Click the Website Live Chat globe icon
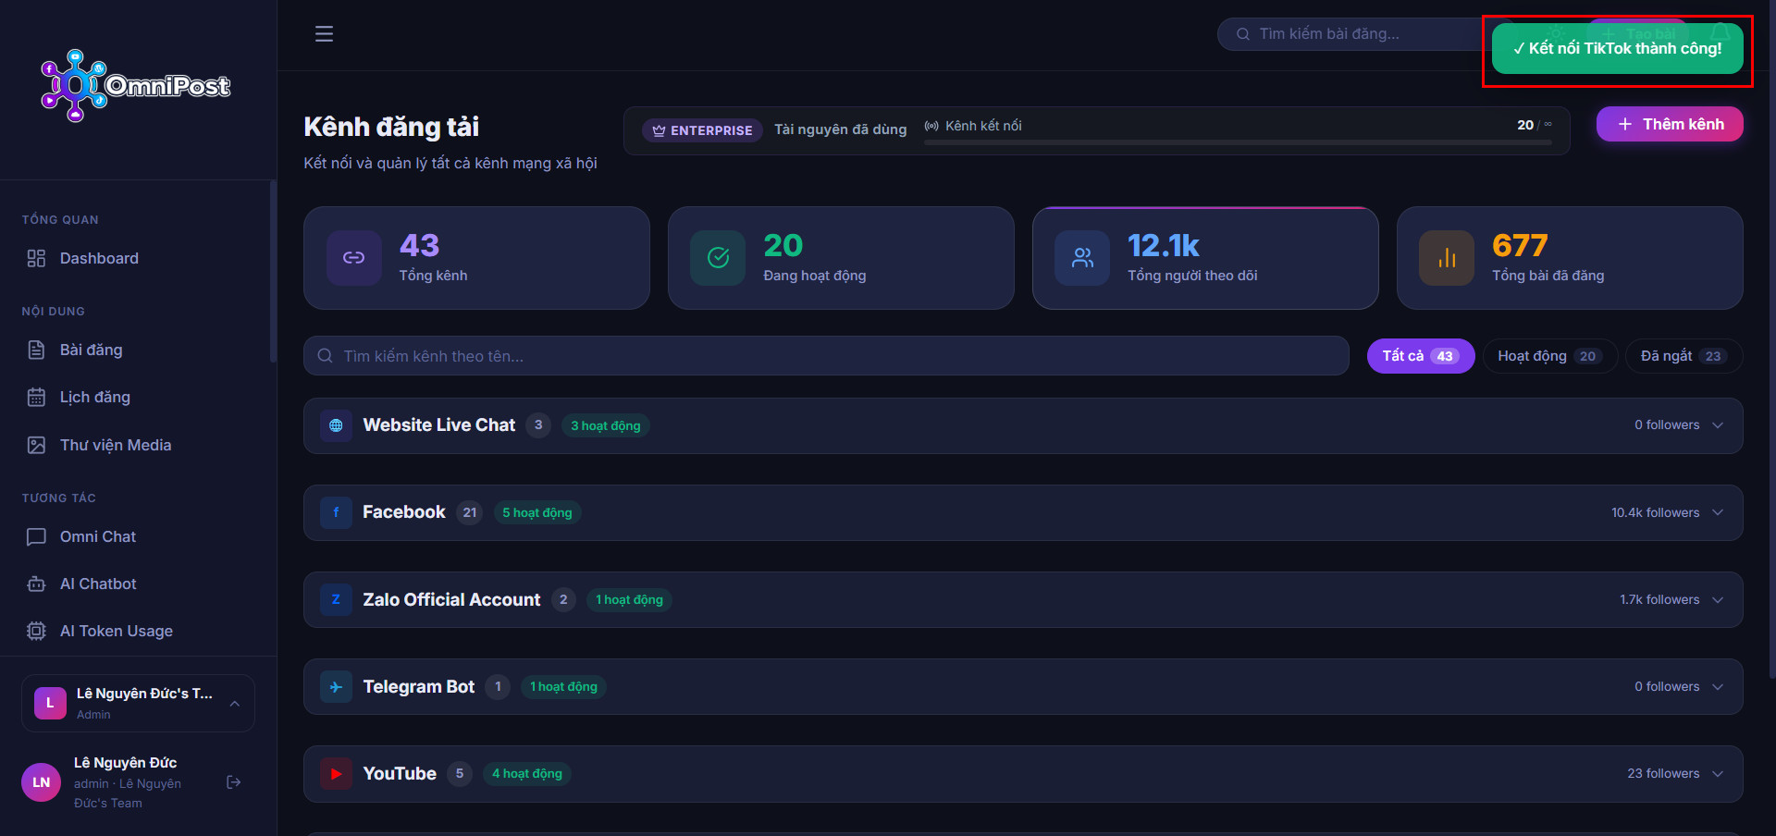Screen dimensions: 1776x836 pos(336,425)
